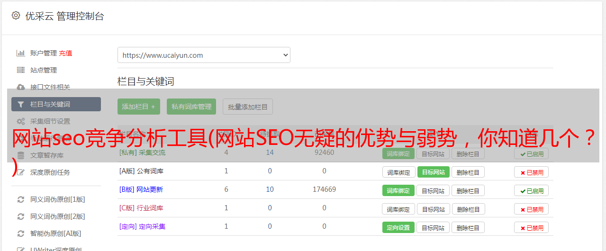
Task: Click 删除栏目 in the 网站更新 row
Action: (x=468, y=190)
